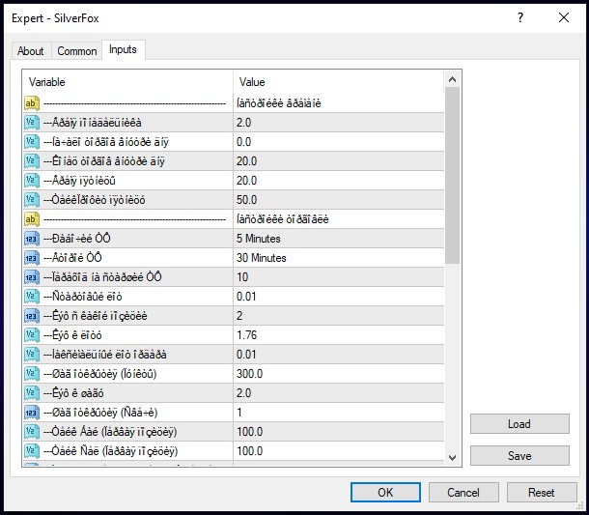Viewport: 589px width, 515px height.
Task: Click the icon in the row valued 300.0
Action: [x=32, y=374]
